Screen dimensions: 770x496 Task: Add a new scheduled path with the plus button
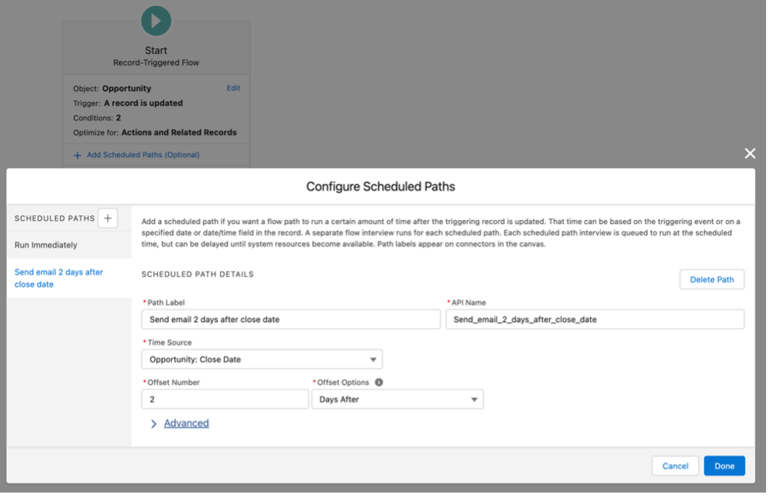coord(107,218)
